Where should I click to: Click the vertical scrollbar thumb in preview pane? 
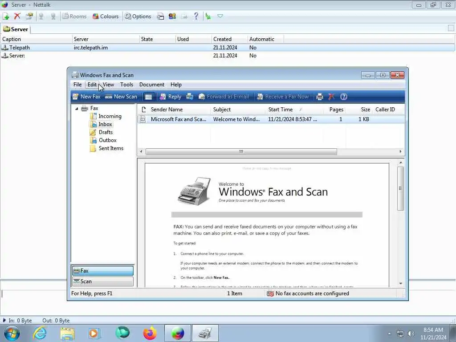coord(400,188)
